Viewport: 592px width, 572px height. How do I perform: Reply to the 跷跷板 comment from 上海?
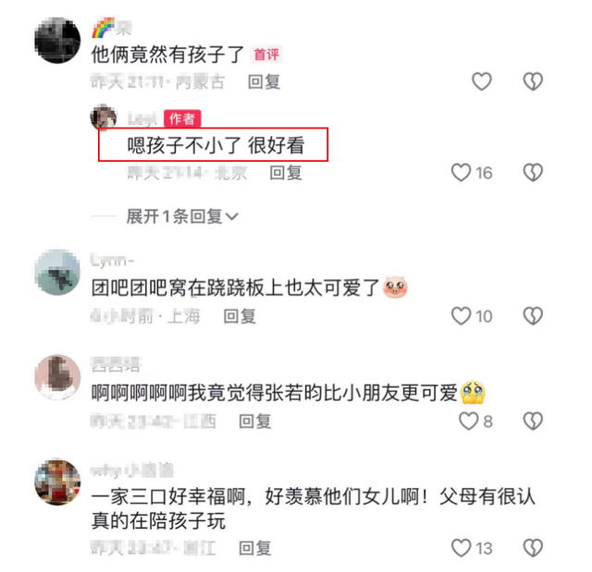(240, 316)
